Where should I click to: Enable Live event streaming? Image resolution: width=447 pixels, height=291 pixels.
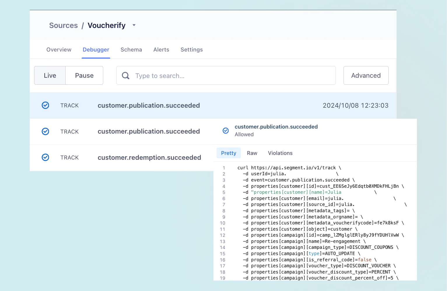tap(50, 75)
